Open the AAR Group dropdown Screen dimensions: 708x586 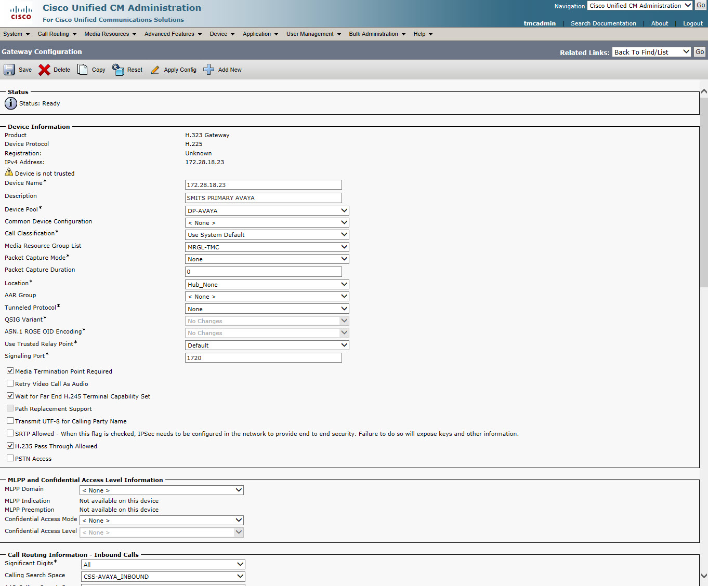tap(267, 297)
